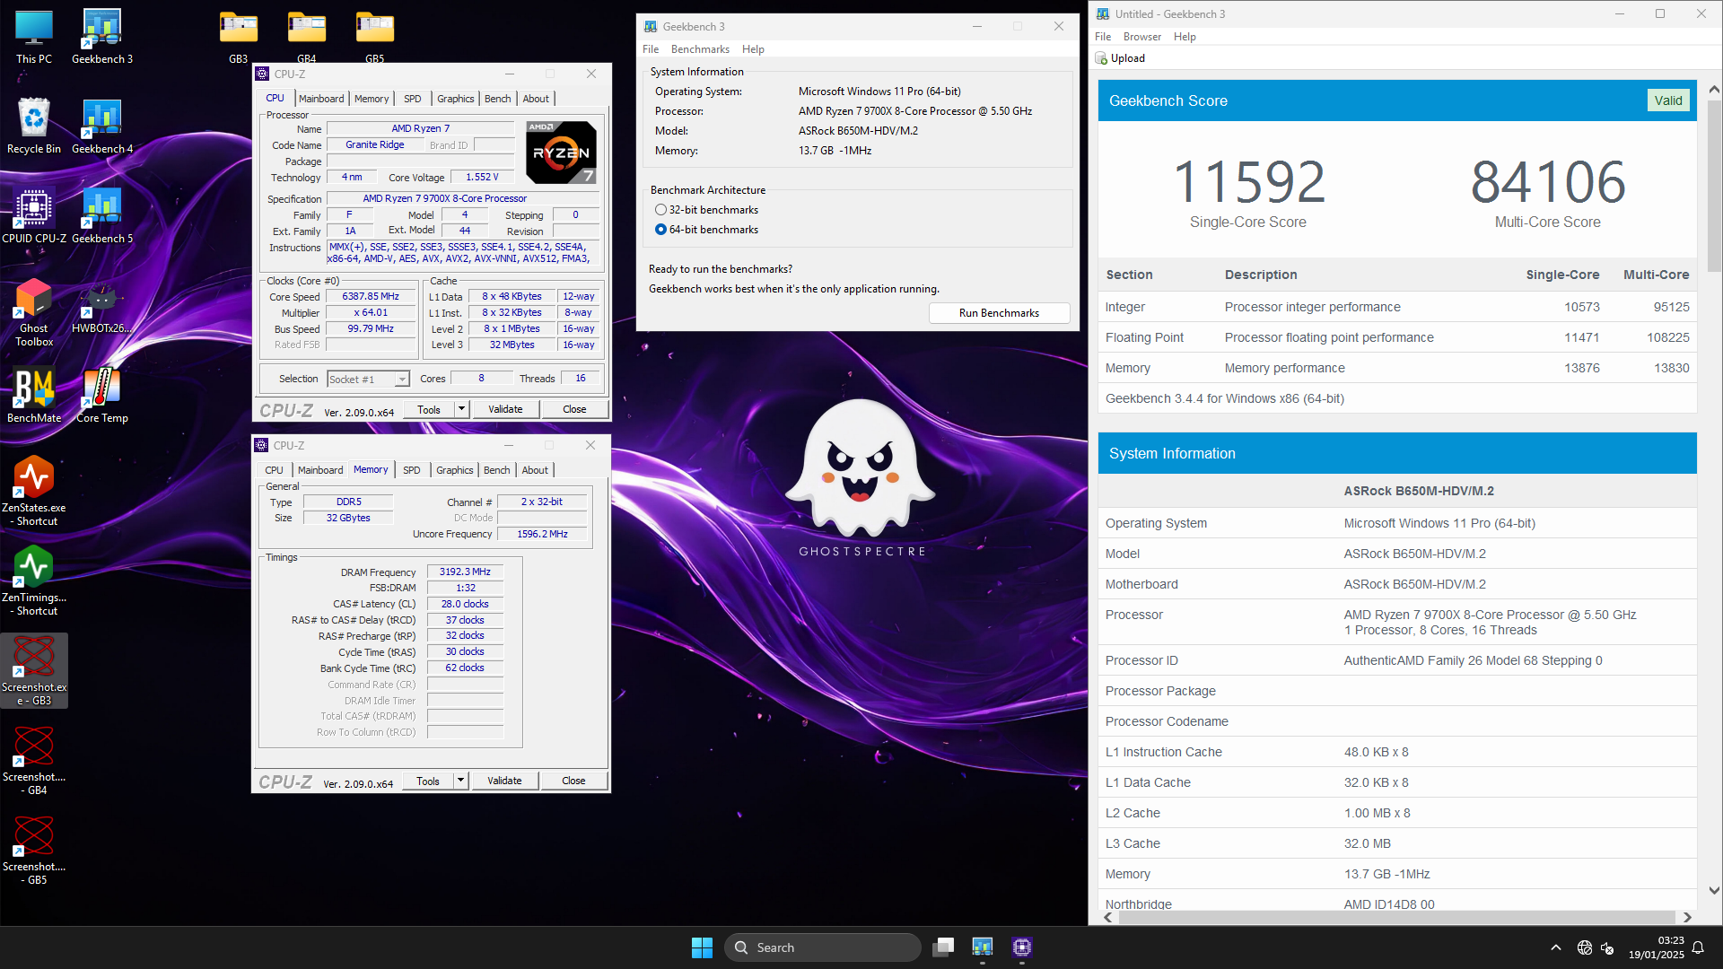Open This PC desktop icon
Screen dimensions: 1723x969
coord(34,37)
